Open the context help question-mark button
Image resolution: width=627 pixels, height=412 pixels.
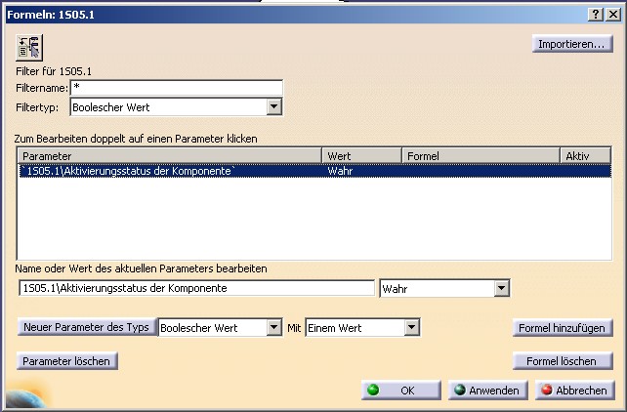596,15
